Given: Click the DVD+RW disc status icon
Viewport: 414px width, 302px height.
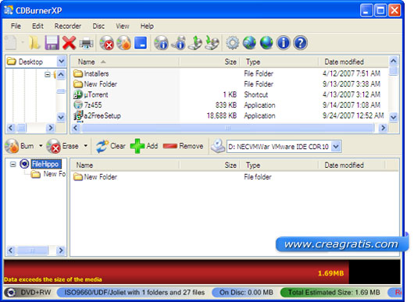Looking at the screenshot, I should click(11, 293).
